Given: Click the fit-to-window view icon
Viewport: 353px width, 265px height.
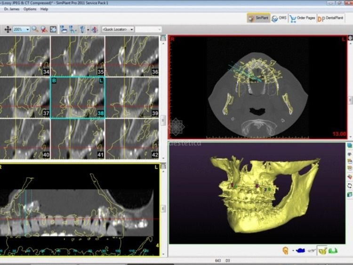Looking at the screenshot, I should point(53,29).
